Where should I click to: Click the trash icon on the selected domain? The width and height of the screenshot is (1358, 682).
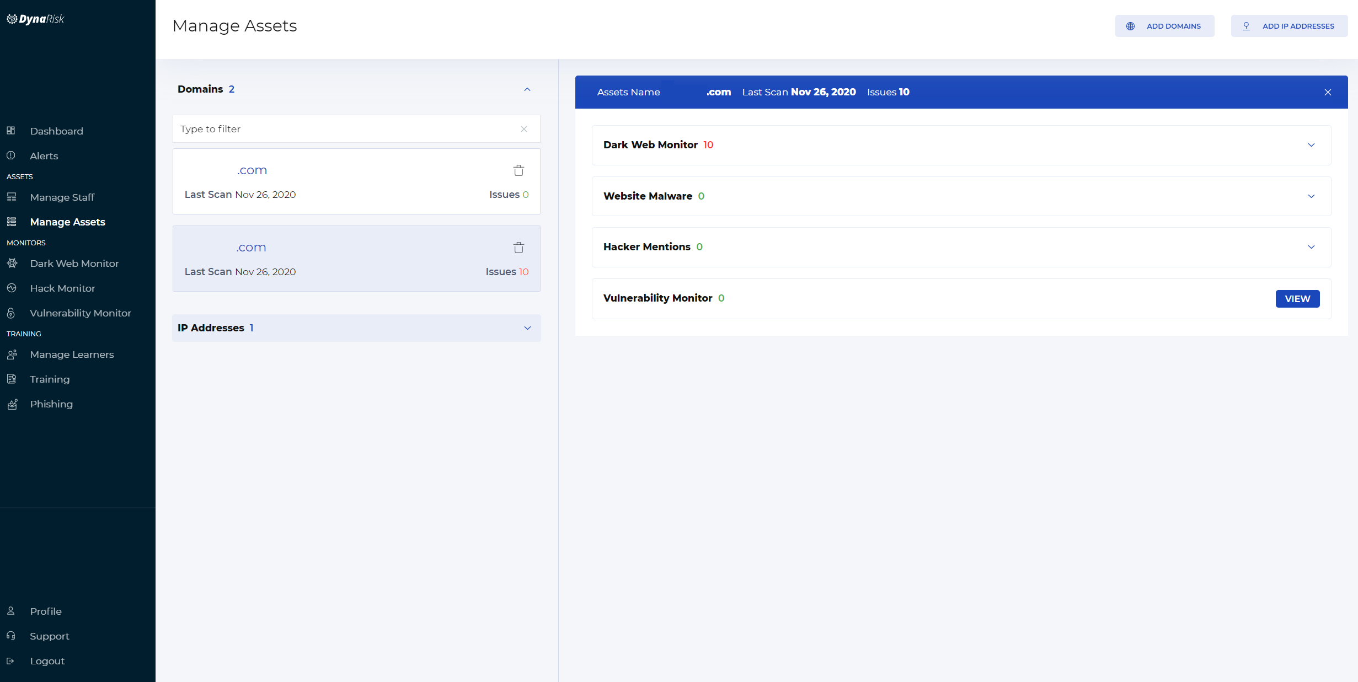(x=518, y=248)
